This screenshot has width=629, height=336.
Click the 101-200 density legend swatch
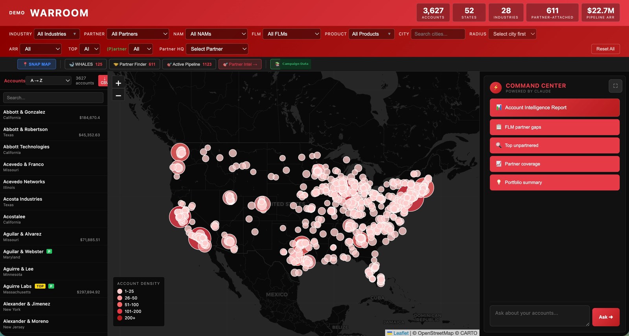click(120, 311)
